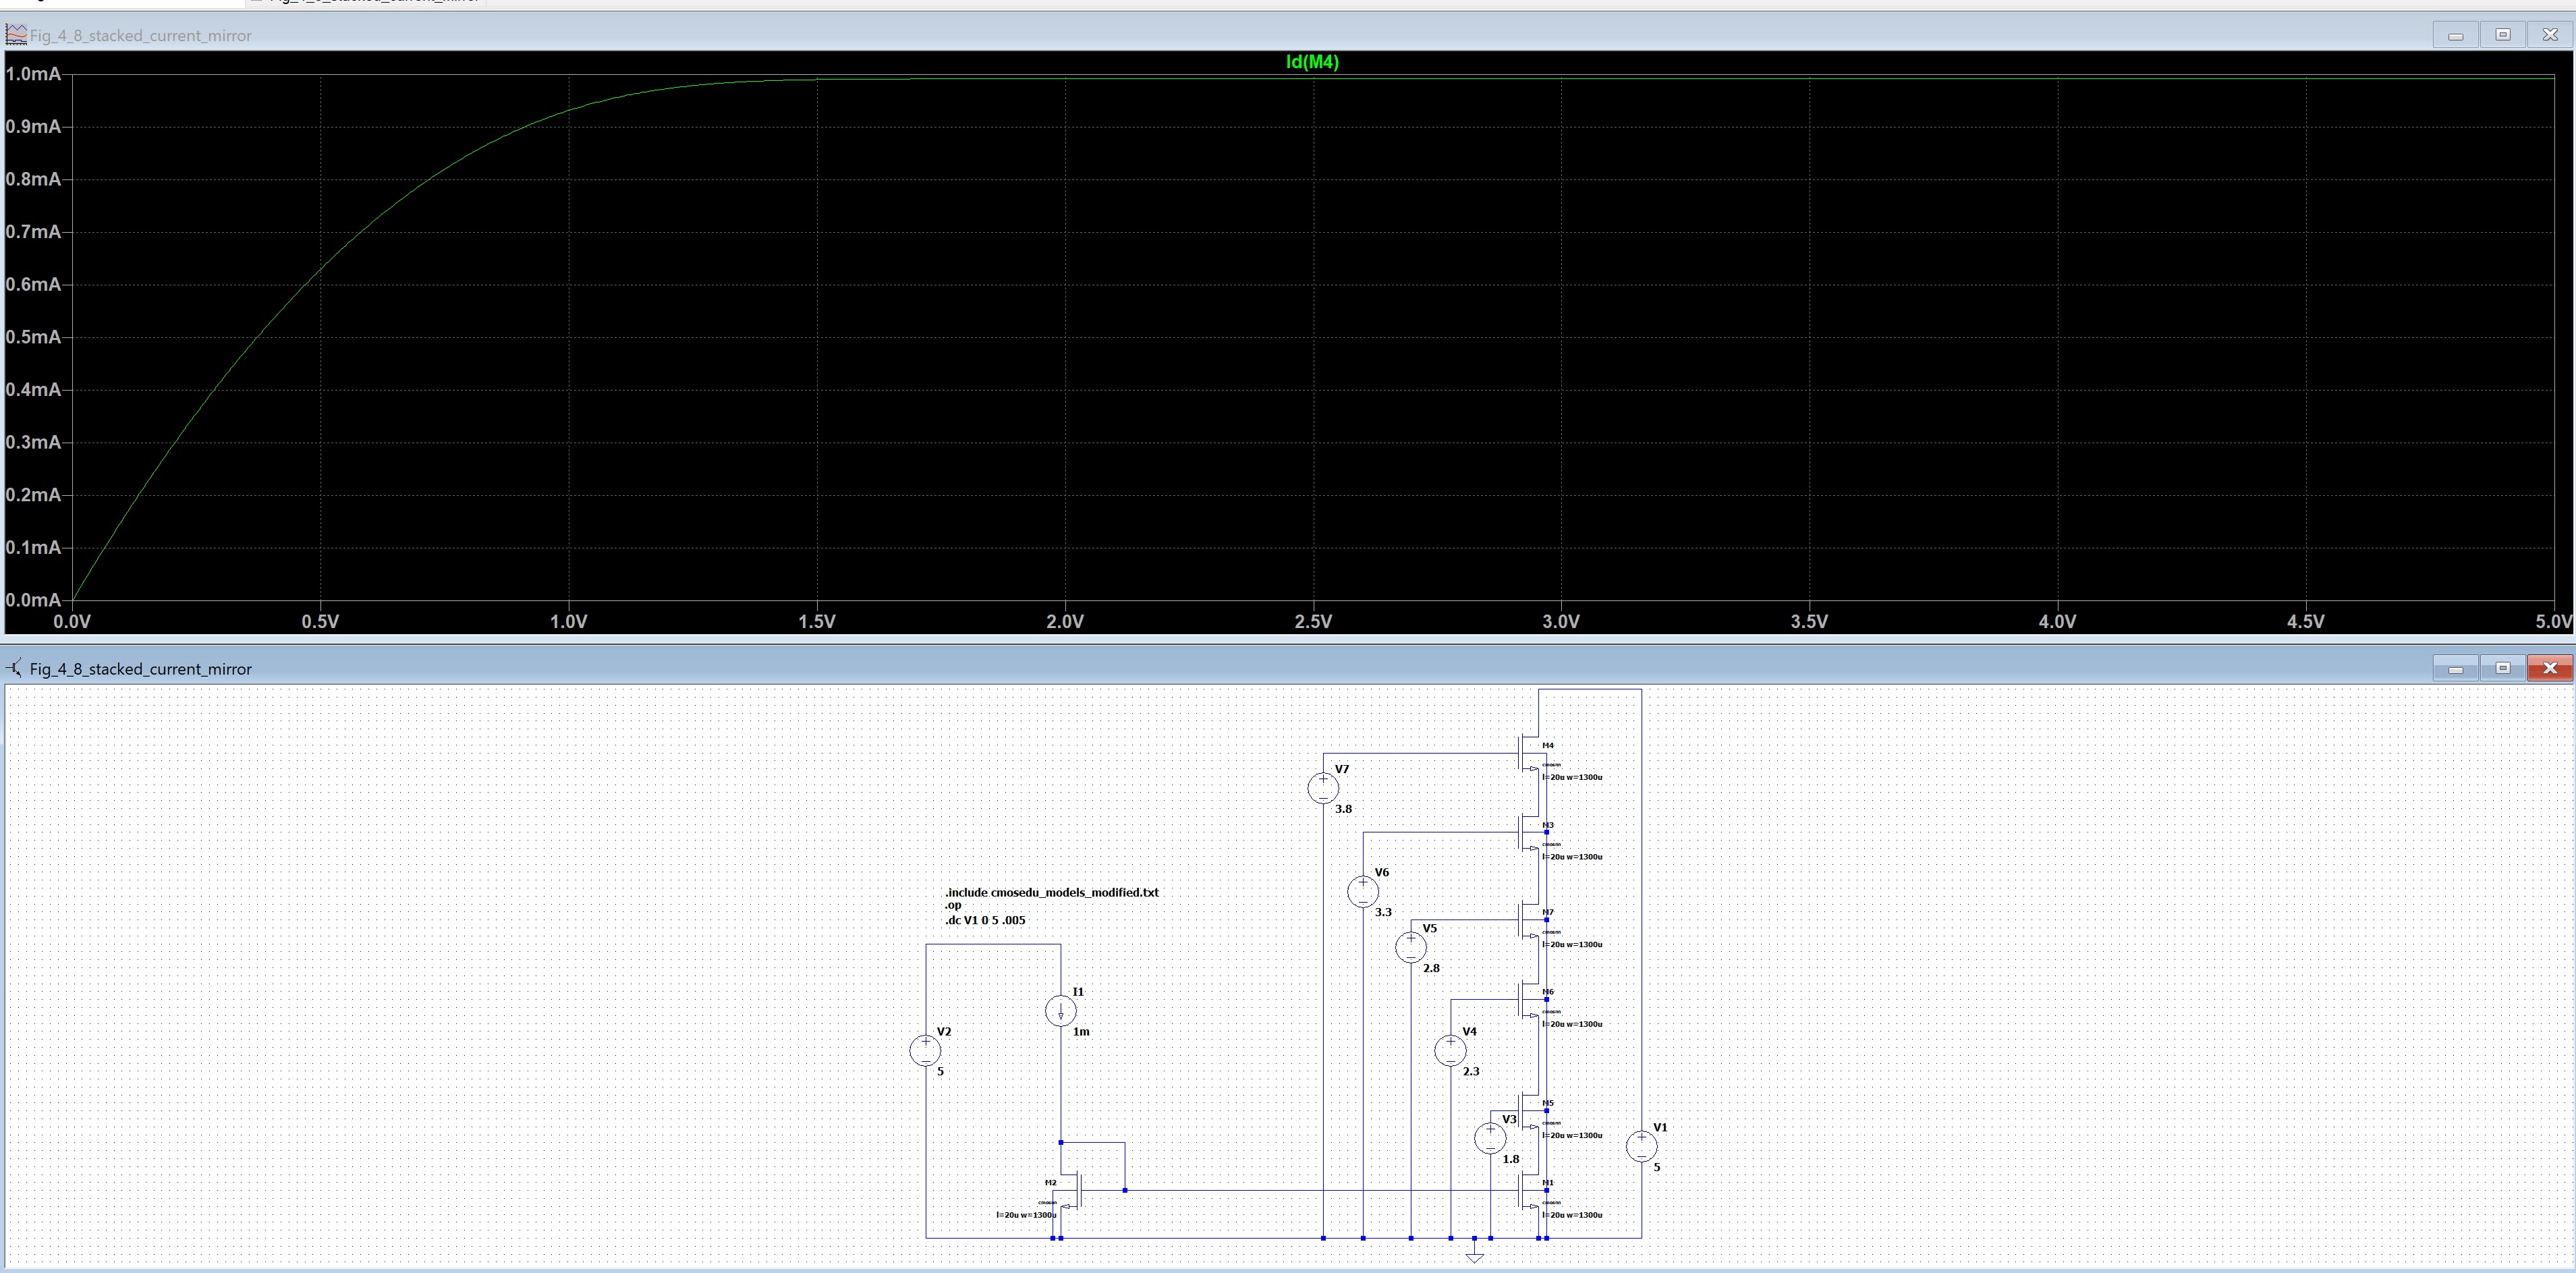
Task: Click the Id(M4) trace label in the plot
Action: [1312, 62]
